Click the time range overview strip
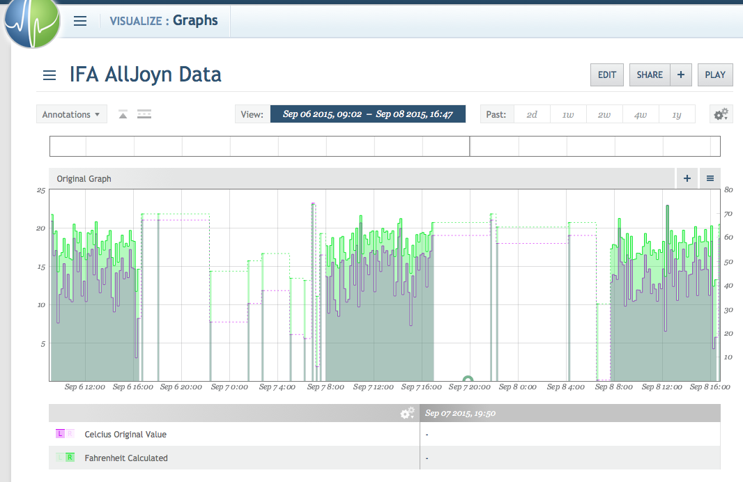The width and height of the screenshot is (743, 482). coord(385,146)
